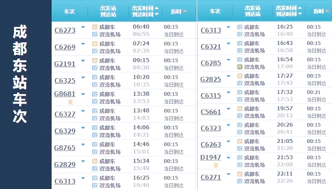This screenshot has width=332, height=189.
Task: Click departure time 13:38
Action: pyautogui.click(x=141, y=94)
